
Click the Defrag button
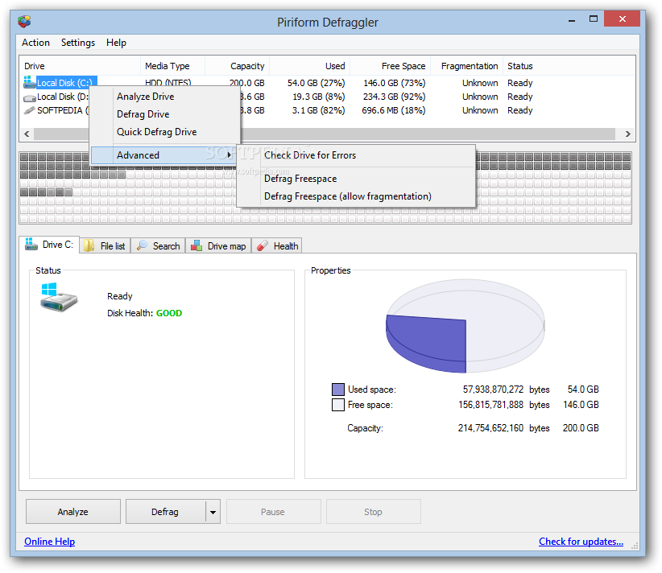[x=166, y=512]
